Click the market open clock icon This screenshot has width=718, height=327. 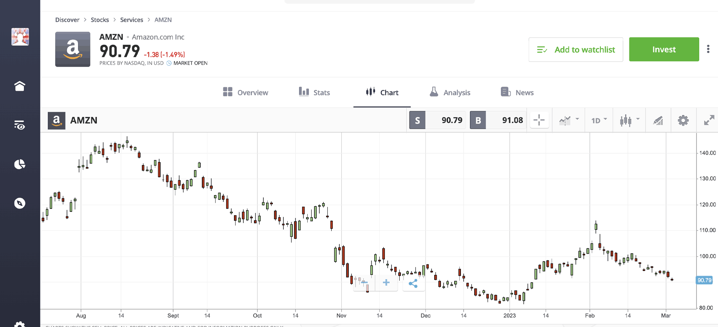click(x=169, y=63)
